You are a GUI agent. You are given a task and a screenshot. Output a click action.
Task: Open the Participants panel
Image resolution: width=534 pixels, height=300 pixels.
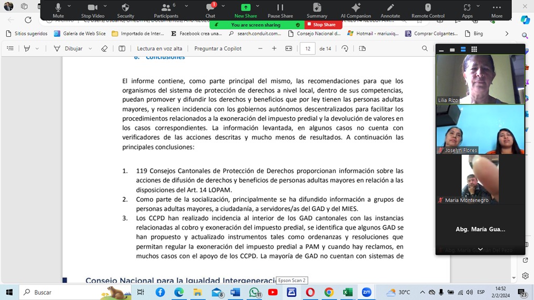pyautogui.click(x=166, y=10)
